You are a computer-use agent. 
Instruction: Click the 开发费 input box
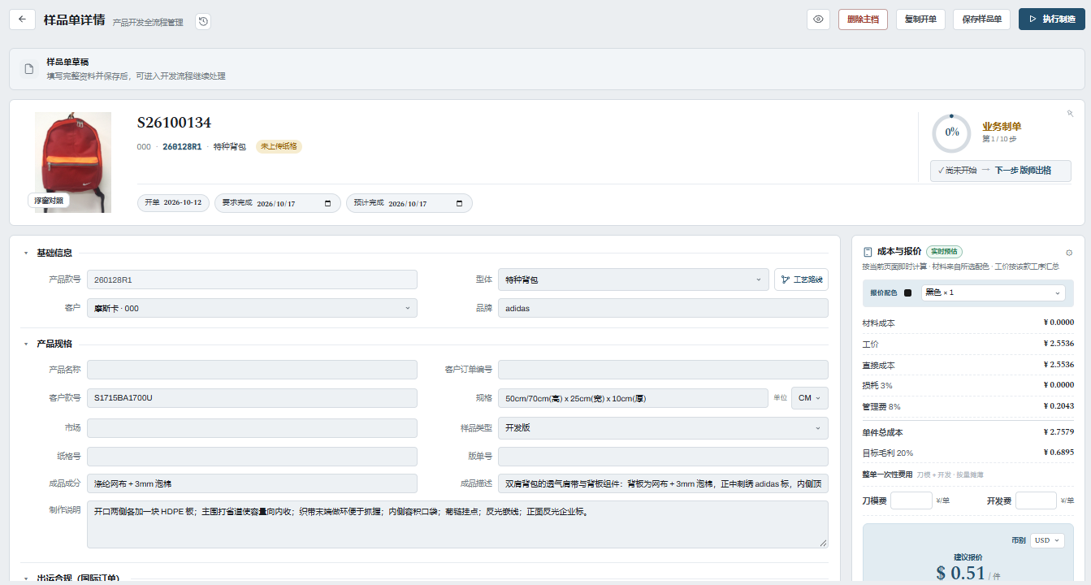click(x=1037, y=500)
